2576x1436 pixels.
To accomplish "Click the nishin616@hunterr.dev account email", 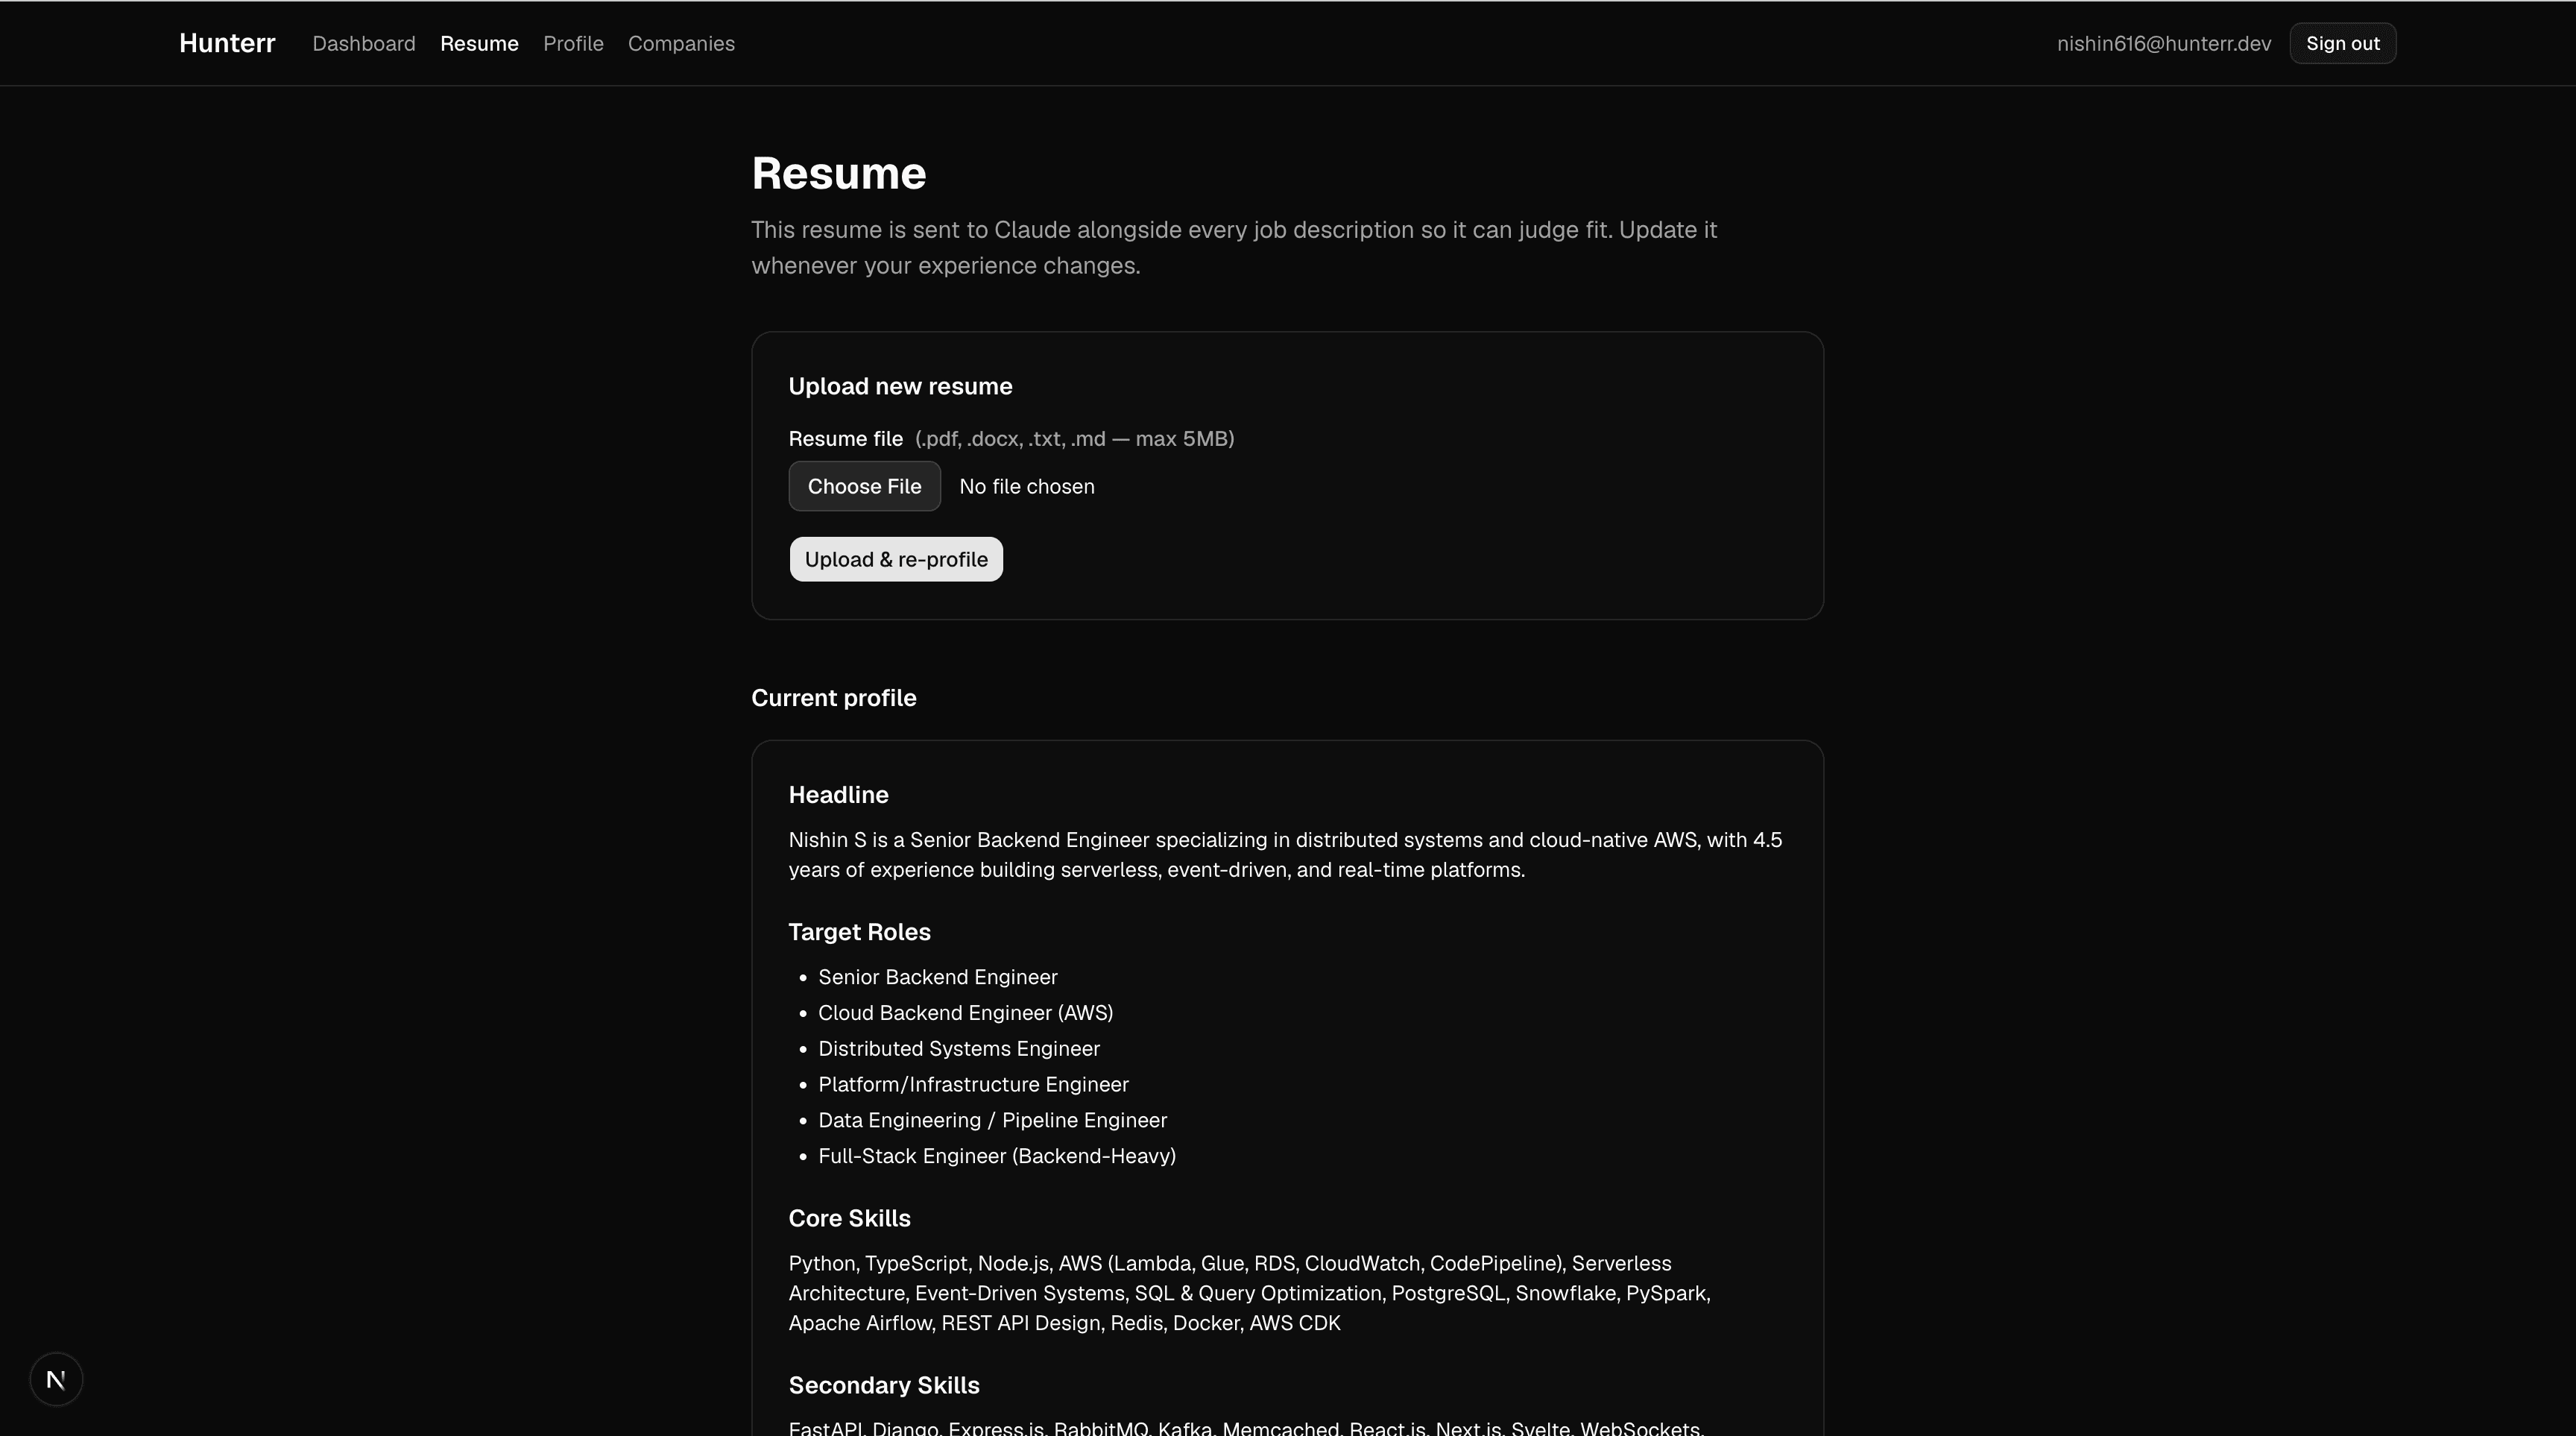I will (2164, 43).
